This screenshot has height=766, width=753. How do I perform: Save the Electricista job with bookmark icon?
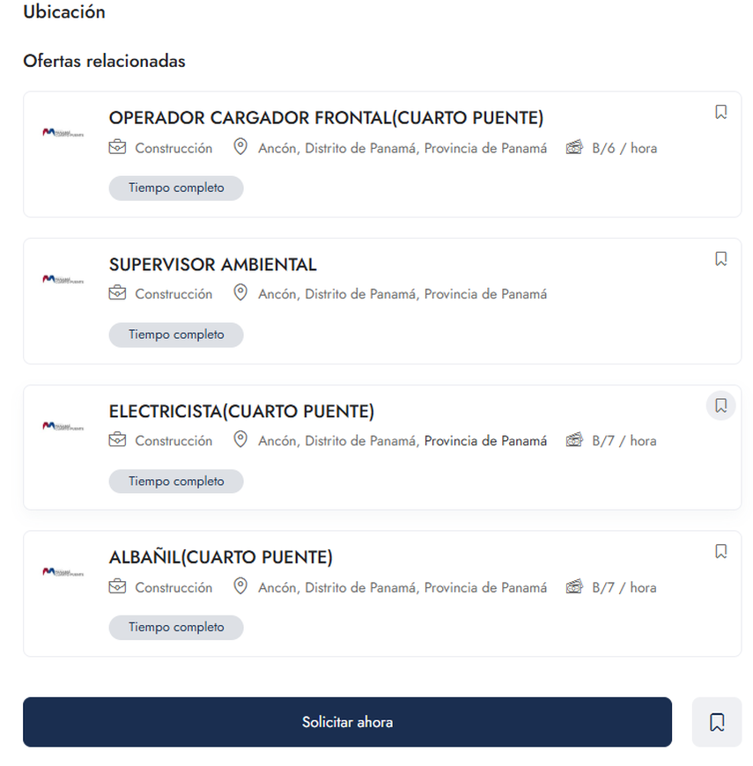(x=720, y=406)
